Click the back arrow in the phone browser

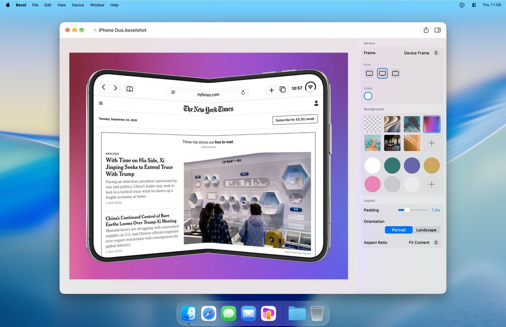point(104,87)
